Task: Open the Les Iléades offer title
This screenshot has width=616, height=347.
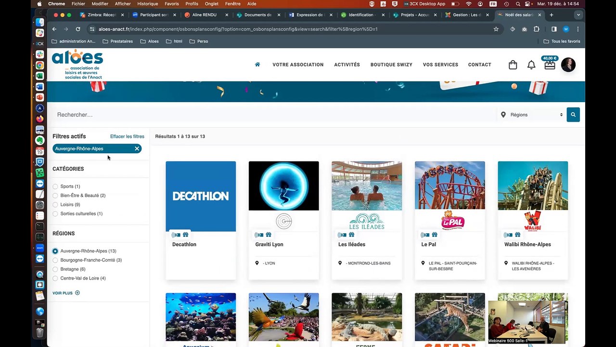Action: pos(352,244)
